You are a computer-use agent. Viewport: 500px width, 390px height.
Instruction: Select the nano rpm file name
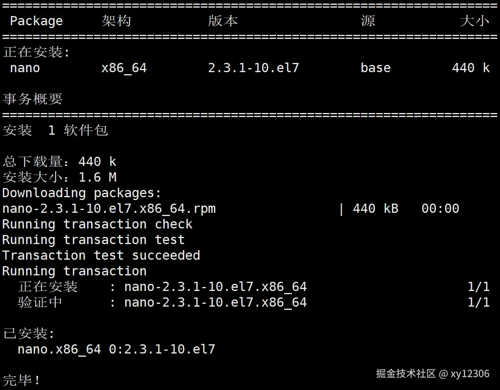(109, 208)
